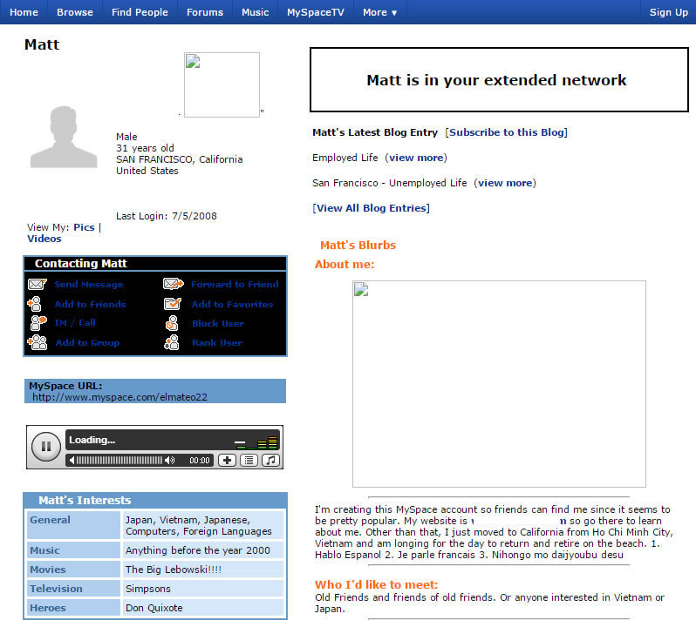Click the Add to Favorites checkmark icon

(172, 304)
